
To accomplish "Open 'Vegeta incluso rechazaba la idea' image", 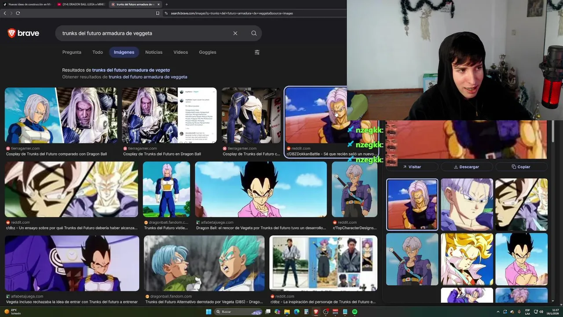I will click(72, 263).
